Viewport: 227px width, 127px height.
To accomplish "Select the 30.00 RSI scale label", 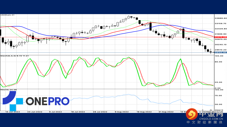I will point(218,104).
